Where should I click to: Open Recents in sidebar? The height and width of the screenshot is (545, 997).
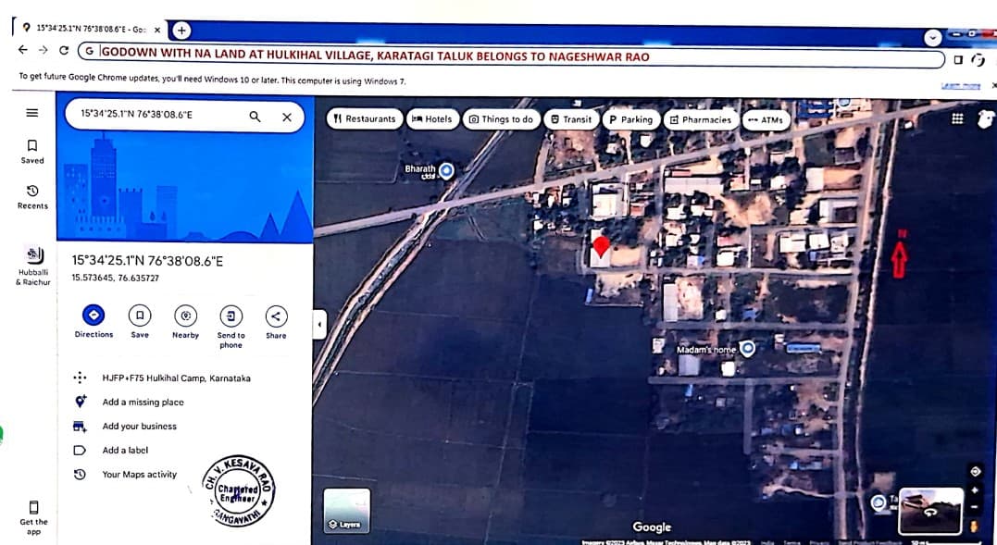[32, 197]
